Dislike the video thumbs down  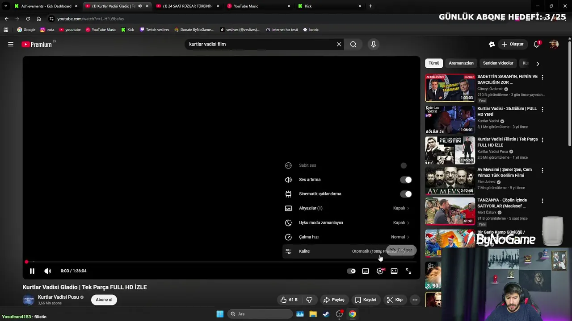coord(309,300)
